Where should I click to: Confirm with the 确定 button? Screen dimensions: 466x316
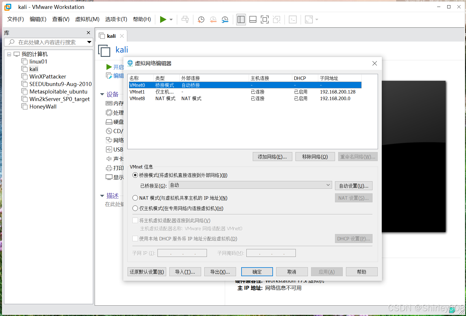pyautogui.click(x=257, y=272)
